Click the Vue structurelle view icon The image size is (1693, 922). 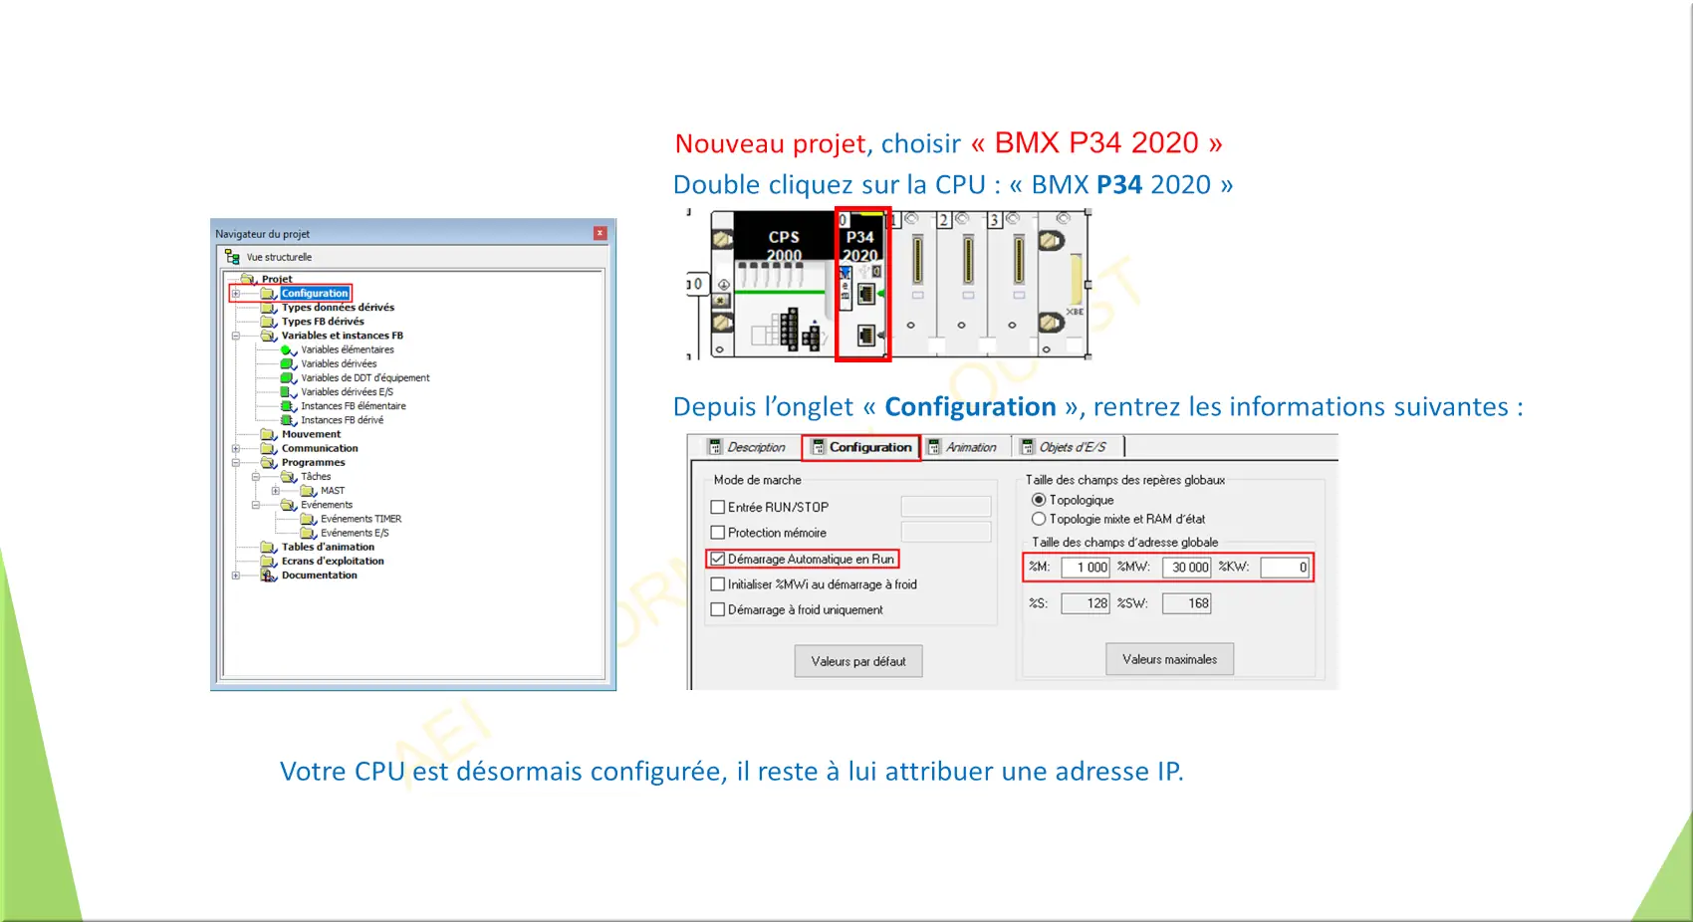[x=232, y=257]
